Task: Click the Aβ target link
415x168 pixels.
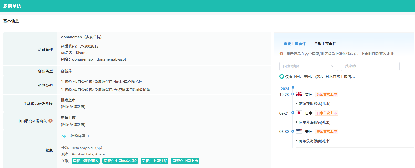Action: tap(64, 136)
